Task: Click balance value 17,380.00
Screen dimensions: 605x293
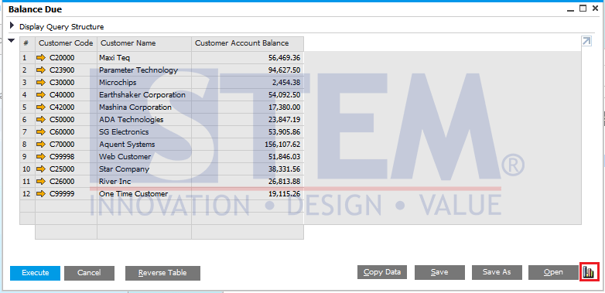Action: 285,107
